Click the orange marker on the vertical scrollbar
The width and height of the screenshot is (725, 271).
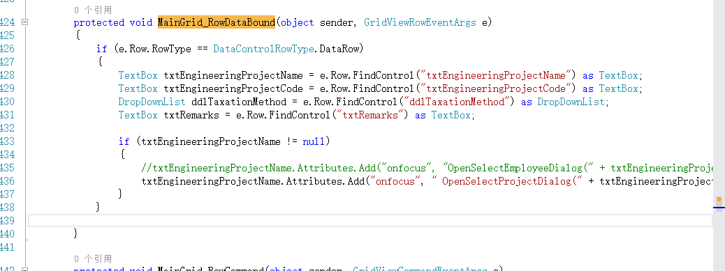[719, 200]
